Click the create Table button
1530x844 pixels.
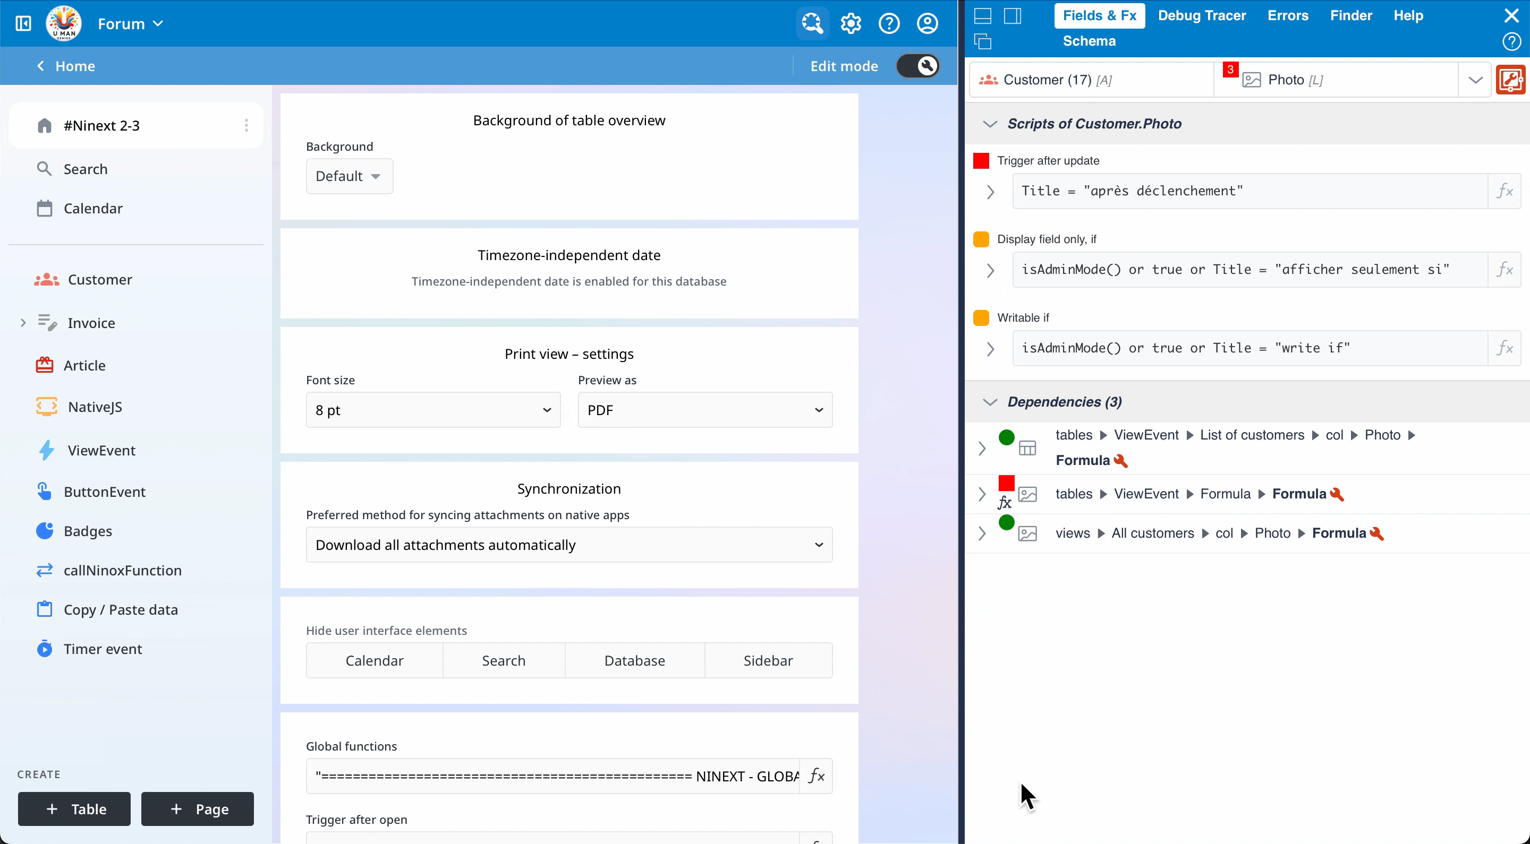[74, 809]
